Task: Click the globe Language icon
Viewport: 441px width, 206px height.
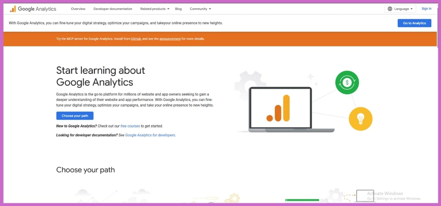Action: tap(390, 9)
